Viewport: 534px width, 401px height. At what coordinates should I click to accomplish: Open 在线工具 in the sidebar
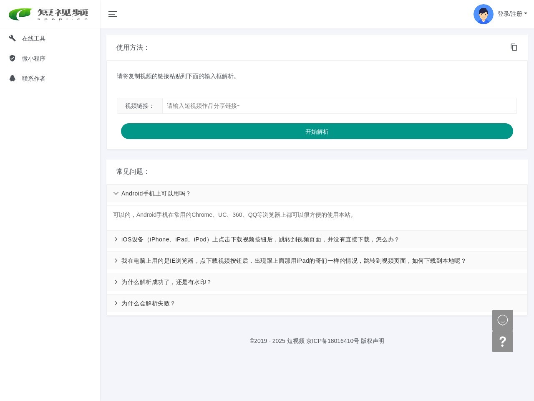33,38
